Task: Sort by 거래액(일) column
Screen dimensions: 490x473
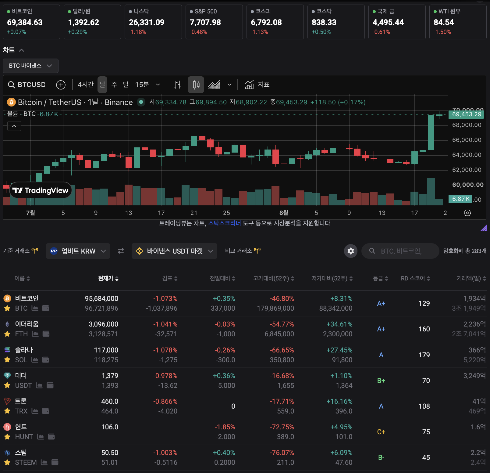Action: point(471,278)
